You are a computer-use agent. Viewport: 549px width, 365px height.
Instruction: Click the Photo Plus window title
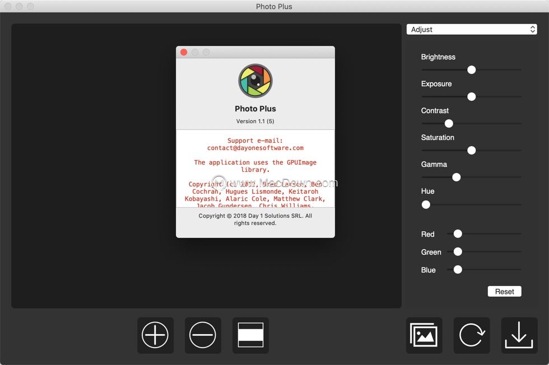tap(274, 6)
